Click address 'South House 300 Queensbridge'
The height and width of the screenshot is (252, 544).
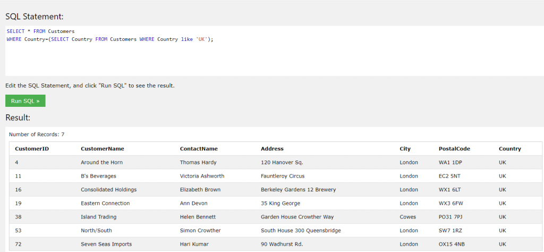[301, 231]
